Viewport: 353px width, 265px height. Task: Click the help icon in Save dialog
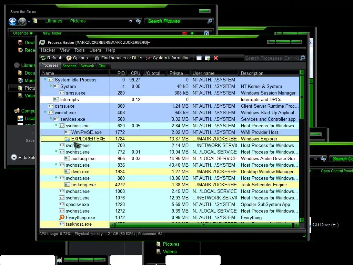click(x=206, y=33)
